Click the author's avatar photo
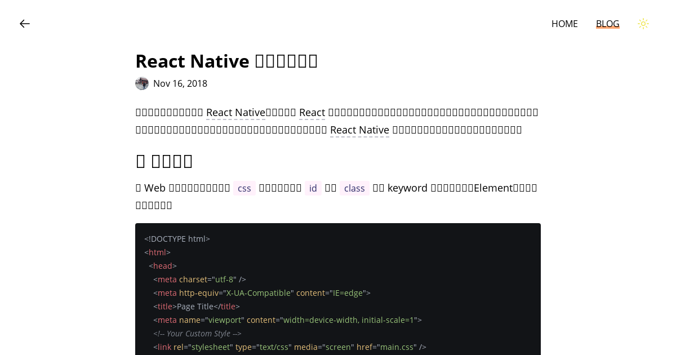 [141, 83]
